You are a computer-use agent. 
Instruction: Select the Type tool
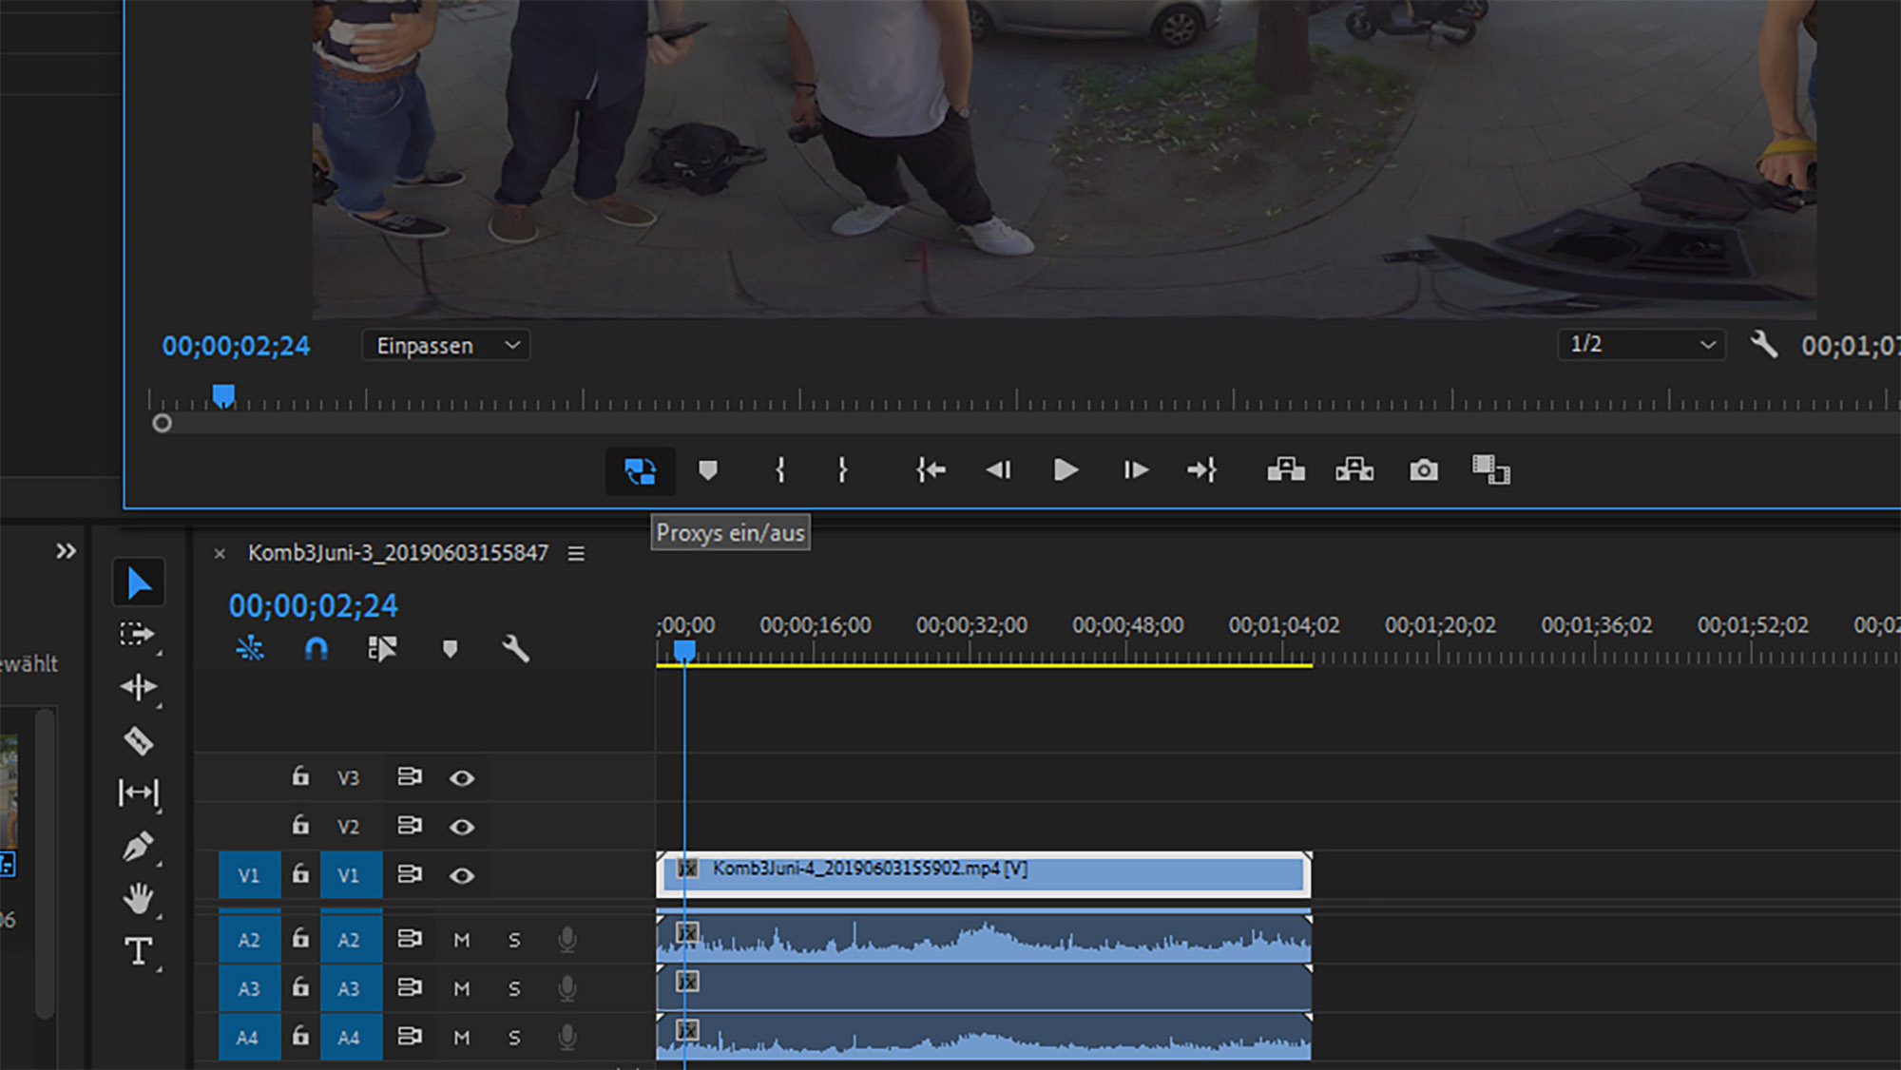(139, 951)
